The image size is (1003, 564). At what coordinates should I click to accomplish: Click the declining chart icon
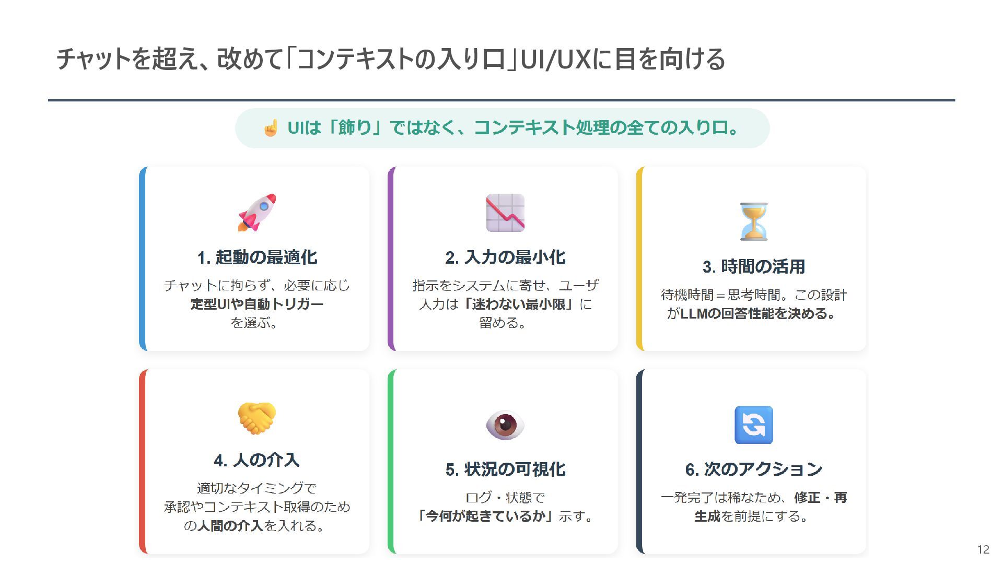[505, 213]
